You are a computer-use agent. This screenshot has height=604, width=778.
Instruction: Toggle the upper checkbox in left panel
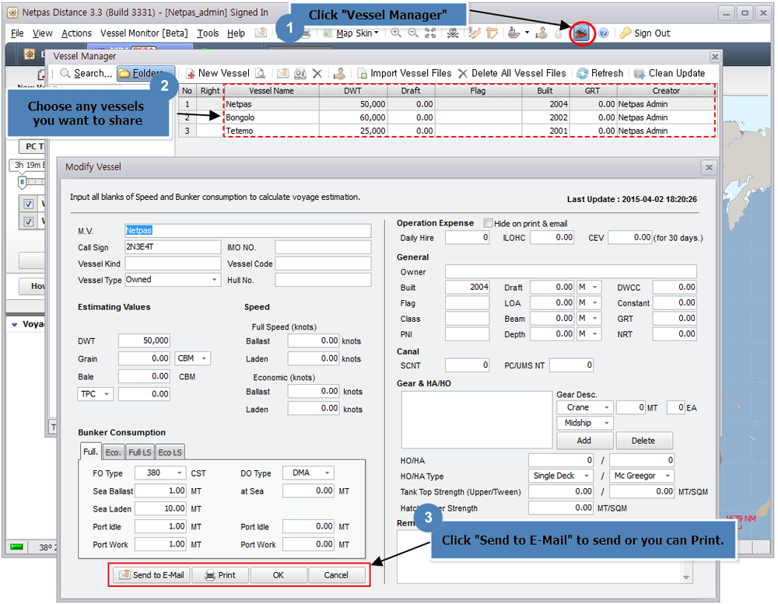28,204
